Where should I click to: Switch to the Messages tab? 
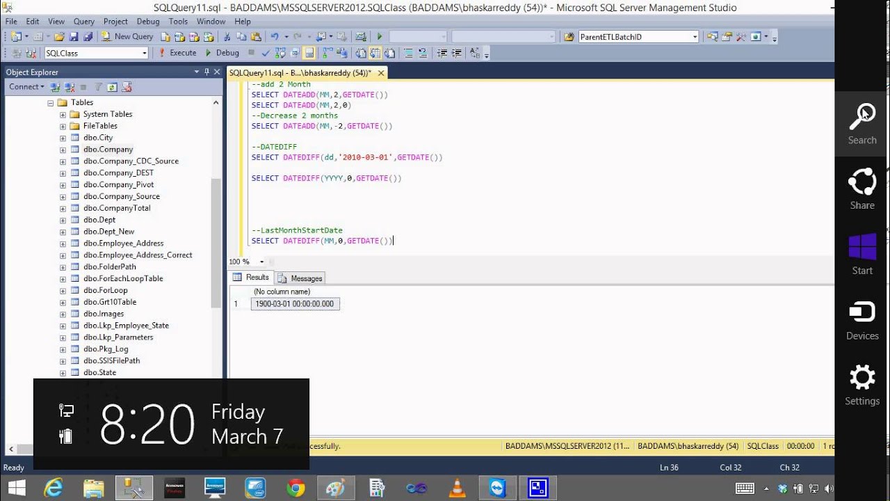[300, 278]
